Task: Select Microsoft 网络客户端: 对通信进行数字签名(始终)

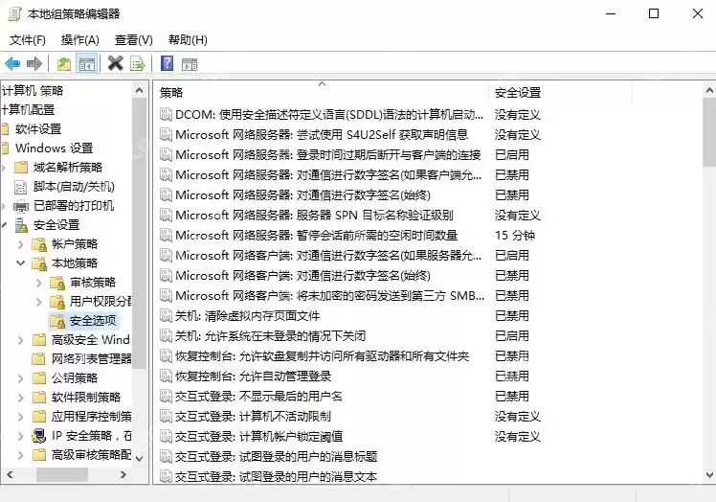Action: click(302, 275)
